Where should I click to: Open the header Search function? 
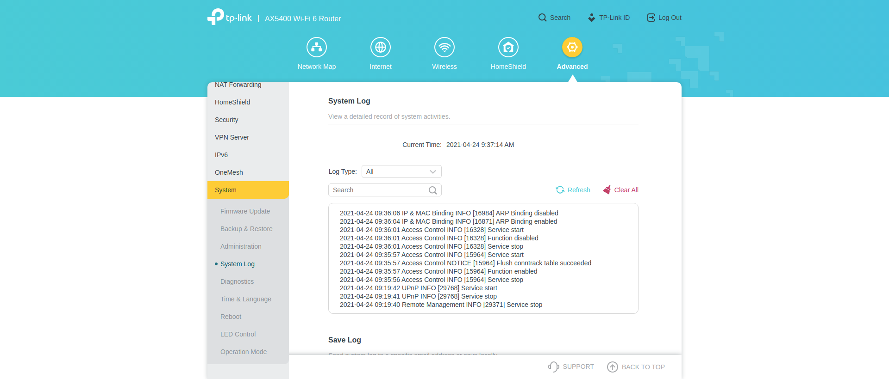(x=554, y=18)
